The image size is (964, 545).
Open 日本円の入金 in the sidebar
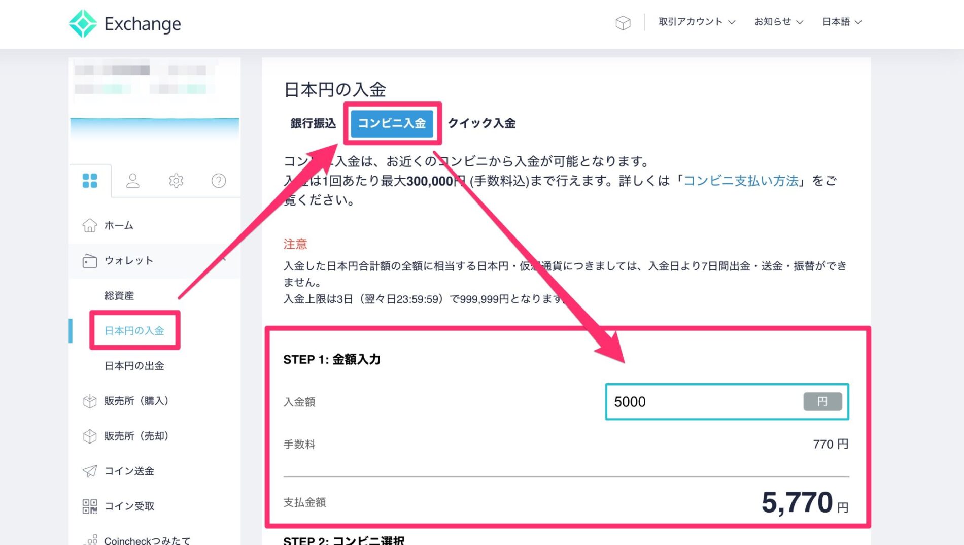coord(134,331)
